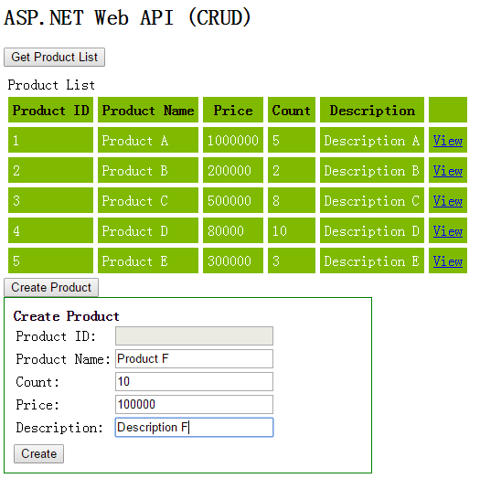The height and width of the screenshot is (489, 480).
Task: Click 'Description B' cell
Action: tap(372, 170)
